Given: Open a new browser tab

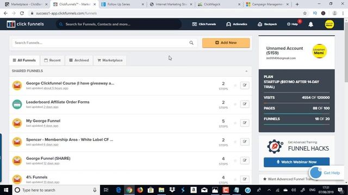Looking at the screenshot, I should pos(297,4).
